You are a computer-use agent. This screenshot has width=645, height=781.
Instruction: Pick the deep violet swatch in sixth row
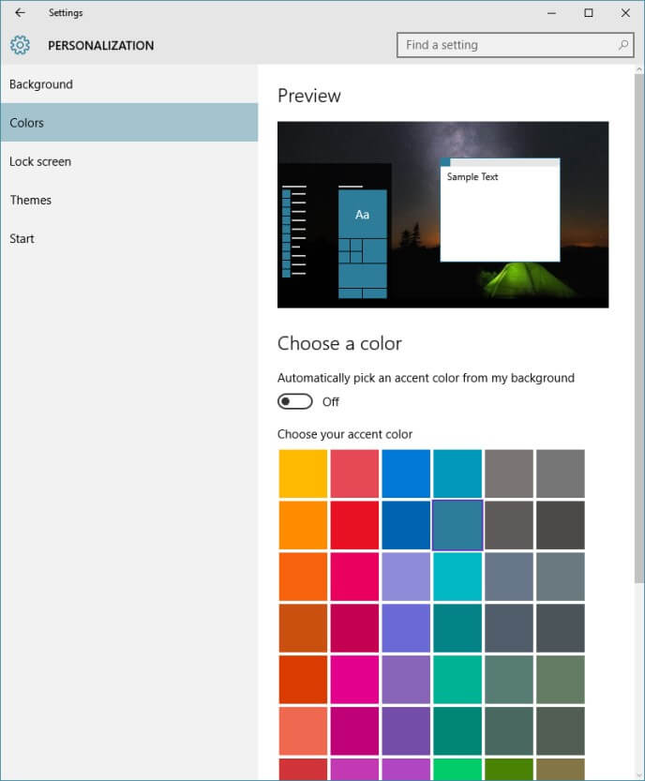(406, 731)
